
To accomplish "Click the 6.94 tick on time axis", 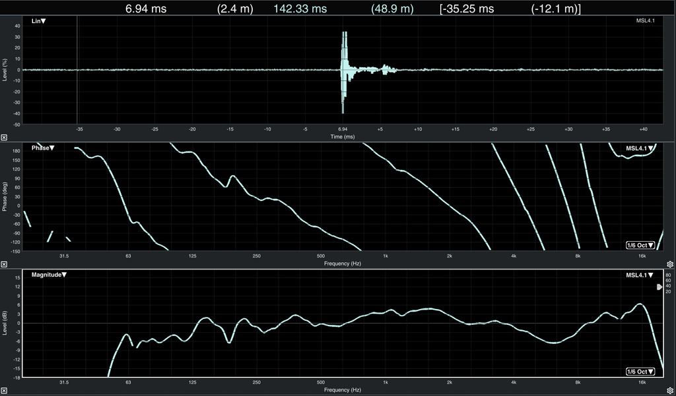I will [x=343, y=129].
